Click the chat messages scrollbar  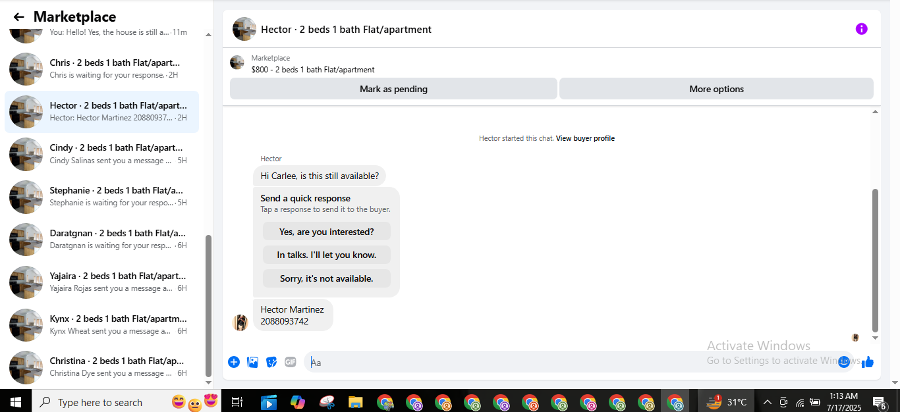pos(875,261)
